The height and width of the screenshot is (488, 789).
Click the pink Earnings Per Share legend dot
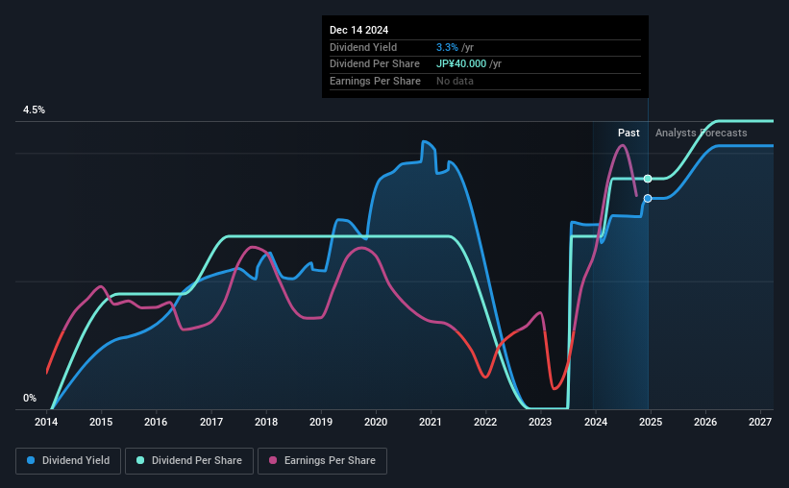(273, 460)
